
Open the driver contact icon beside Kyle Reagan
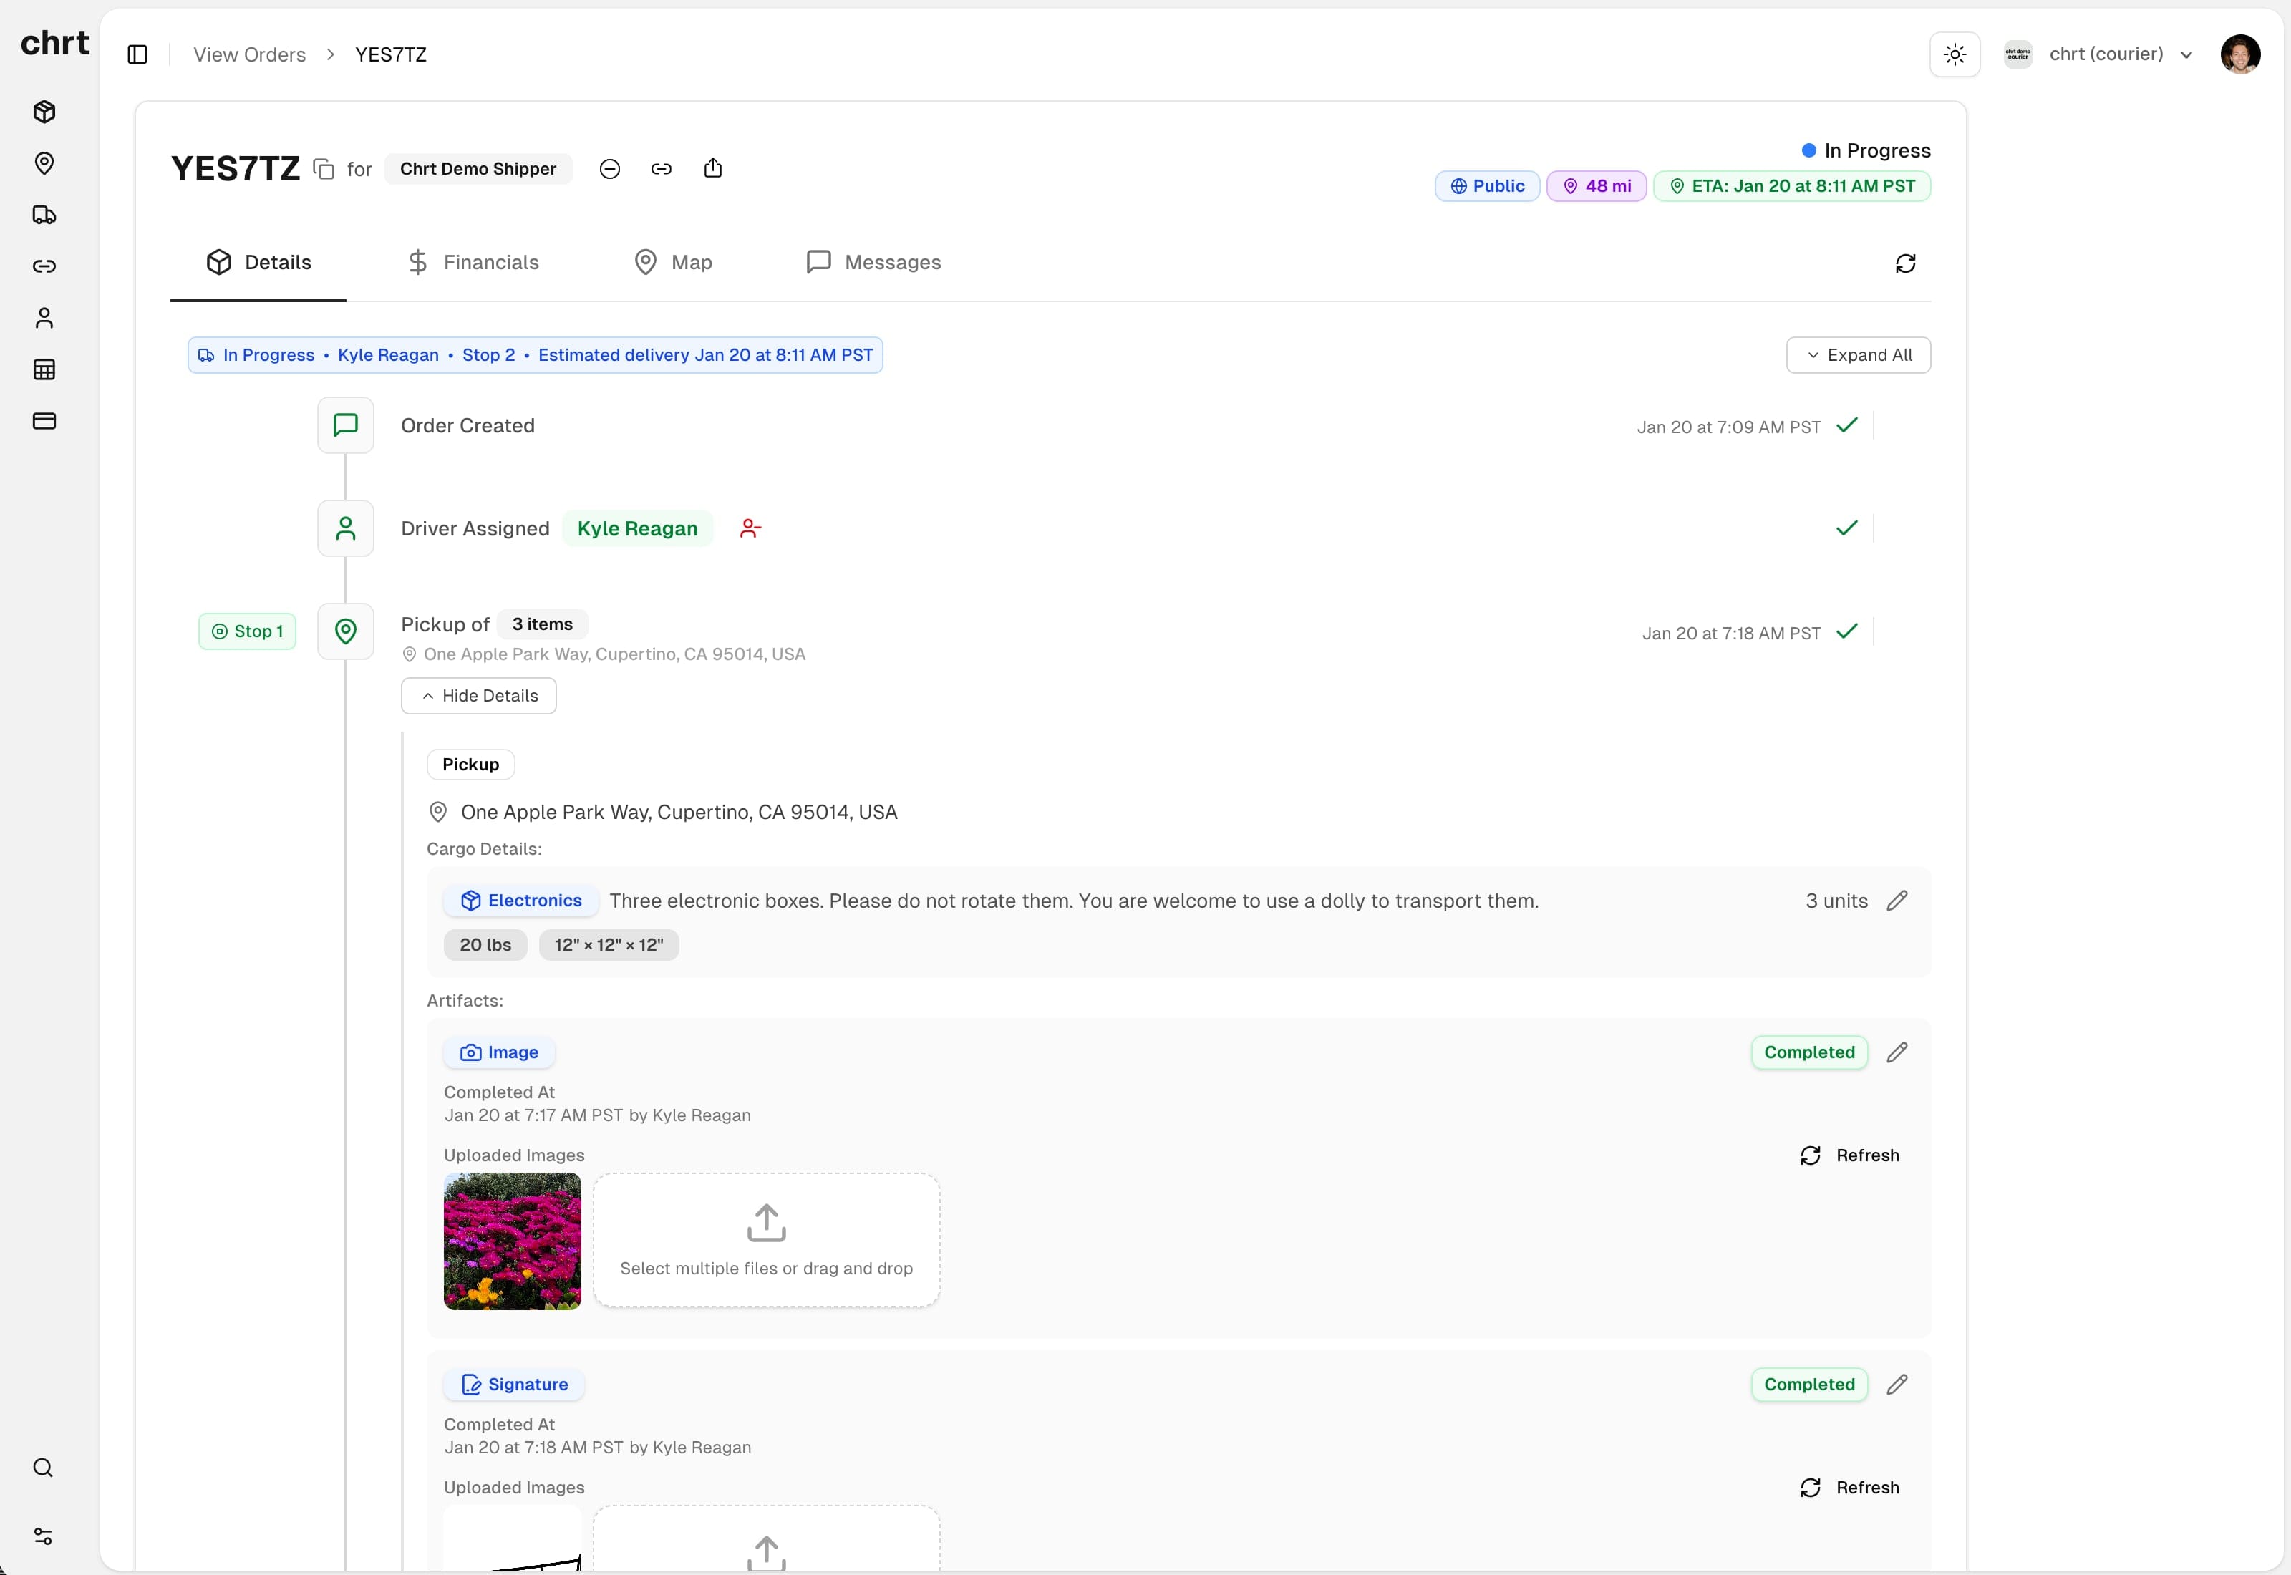750,529
